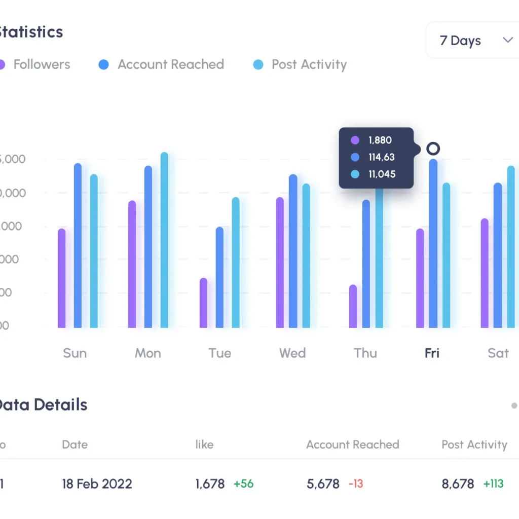Click the Post Activity column header

coord(474,444)
